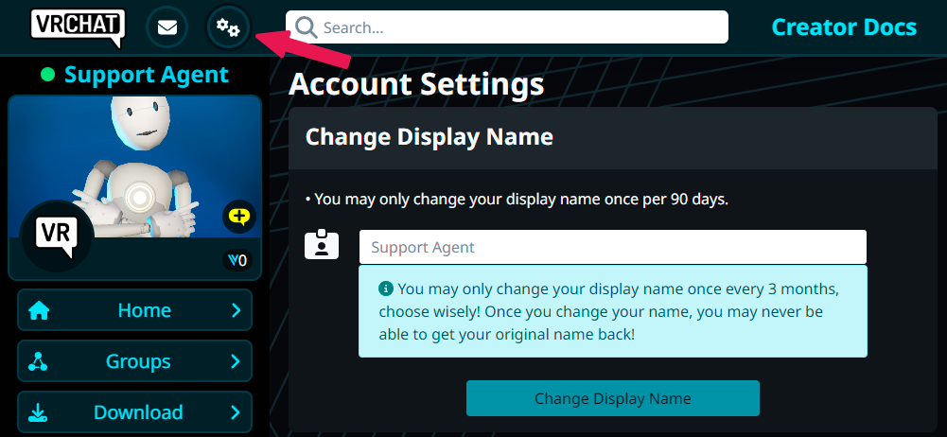Open the Download menu item
Image resolution: width=947 pixels, height=437 pixels.
pos(134,412)
